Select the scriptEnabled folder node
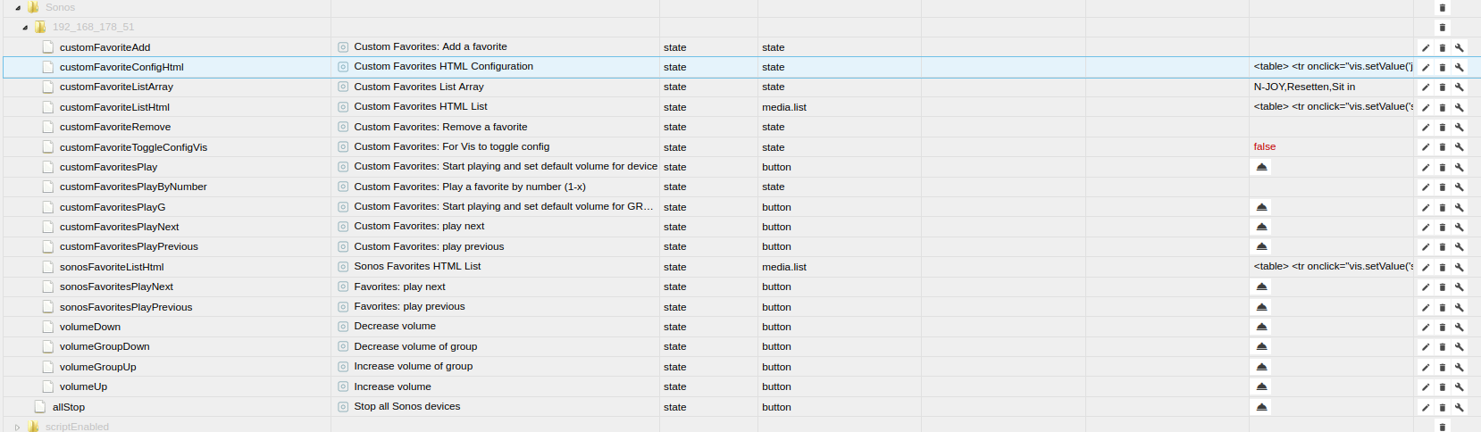Screen dimensions: 1481x432 coord(77,427)
